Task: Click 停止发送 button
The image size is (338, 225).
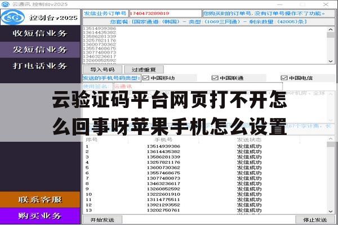Action: (315, 220)
